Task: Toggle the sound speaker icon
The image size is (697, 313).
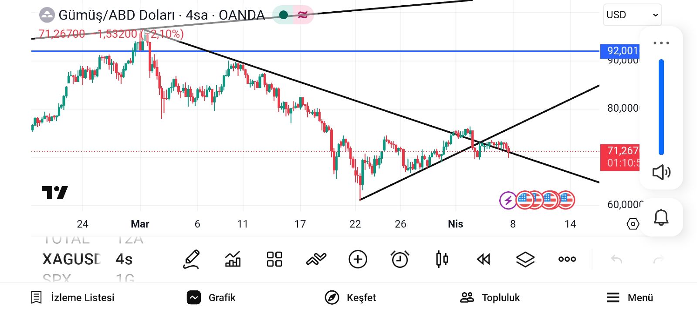Action: click(661, 172)
